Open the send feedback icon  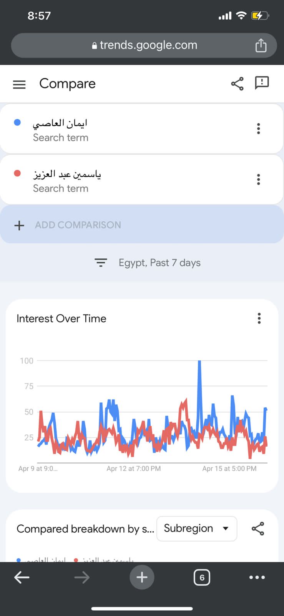[262, 83]
